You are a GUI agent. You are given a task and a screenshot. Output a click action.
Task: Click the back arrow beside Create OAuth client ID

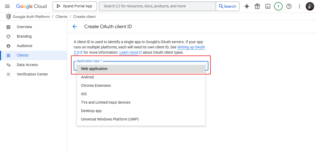pos(75,27)
